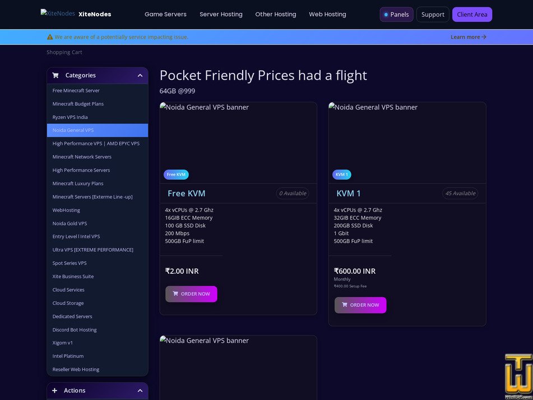Order the KVM 1 plan
The height and width of the screenshot is (400, 533).
360,305
